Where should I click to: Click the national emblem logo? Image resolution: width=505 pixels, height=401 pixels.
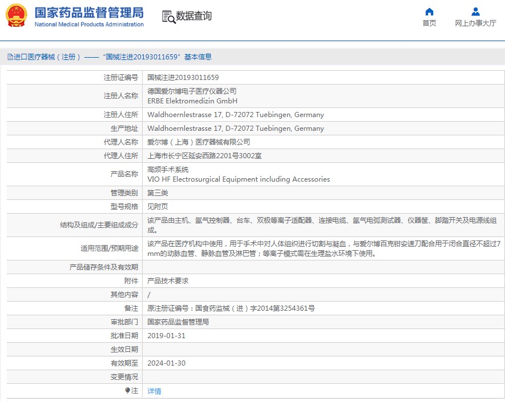coord(16,15)
